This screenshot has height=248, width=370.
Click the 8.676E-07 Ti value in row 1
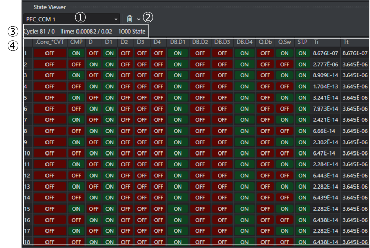(x=326, y=53)
